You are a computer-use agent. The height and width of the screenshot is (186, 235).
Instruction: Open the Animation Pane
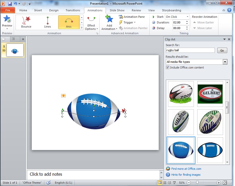pos(133,17)
